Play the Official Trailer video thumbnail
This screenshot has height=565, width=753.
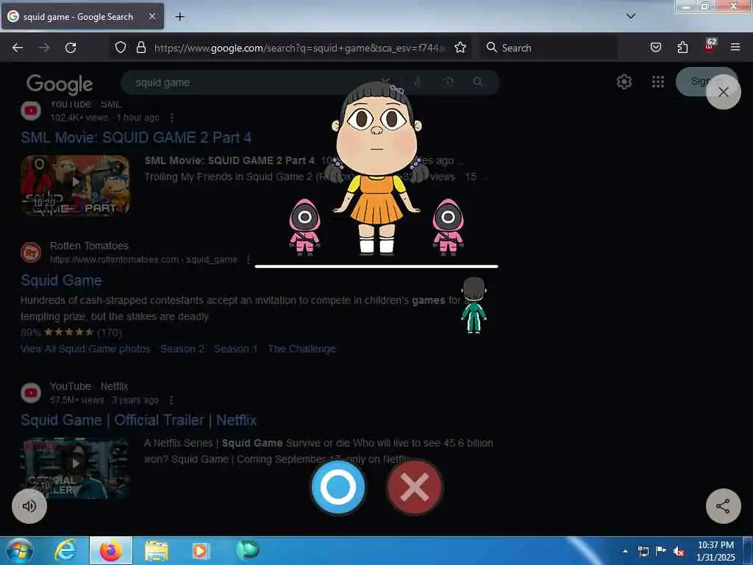pyautogui.click(x=75, y=467)
